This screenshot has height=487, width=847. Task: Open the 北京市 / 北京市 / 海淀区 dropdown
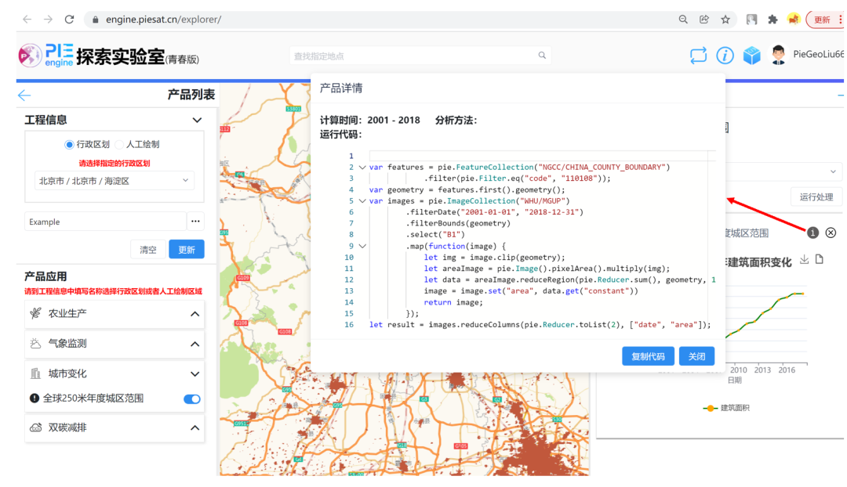point(114,181)
